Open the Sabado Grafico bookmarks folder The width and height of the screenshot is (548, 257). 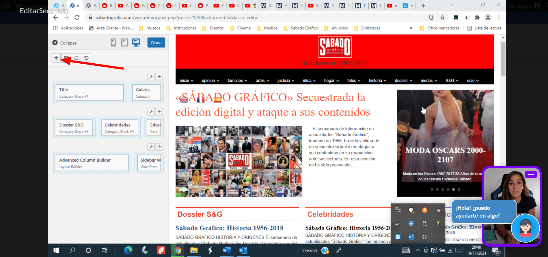[301, 28]
